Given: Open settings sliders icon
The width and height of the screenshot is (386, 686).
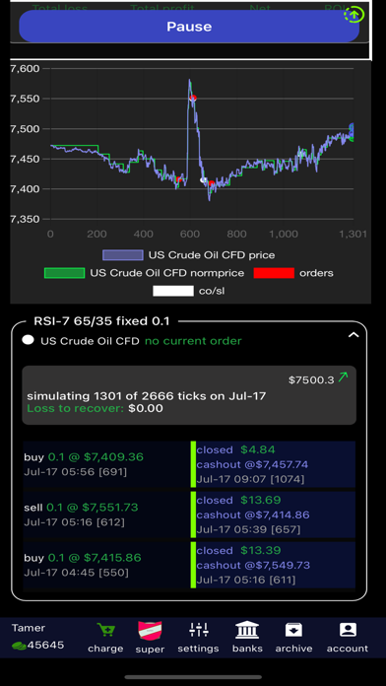Looking at the screenshot, I should pos(199,630).
